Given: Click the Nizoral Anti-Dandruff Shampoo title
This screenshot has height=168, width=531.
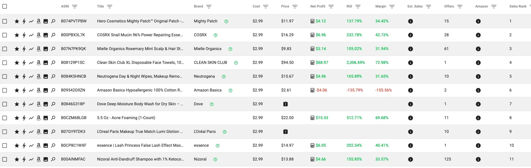Looking at the screenshot, I should tap(140, 159).
